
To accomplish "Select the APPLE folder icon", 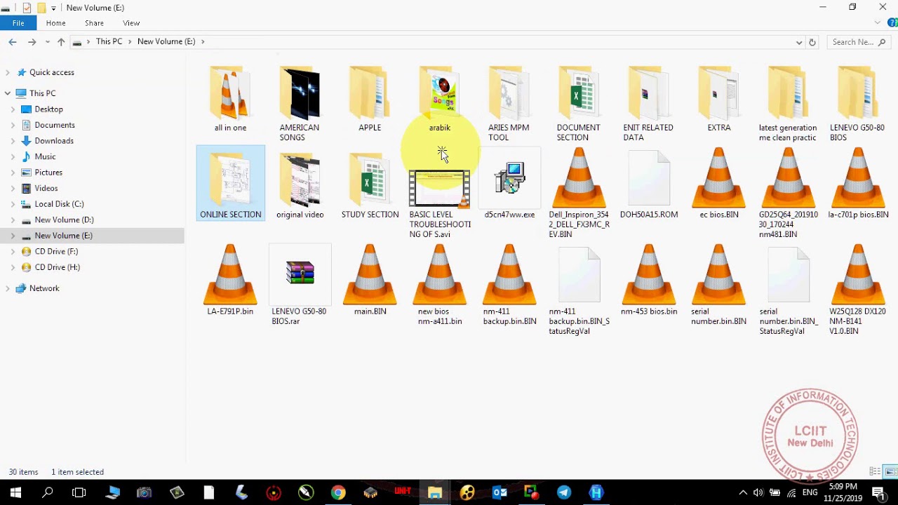I will [x=370, y=95].
